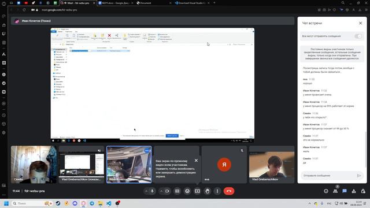The height and width of the screenshot is (208, 370).
Task: Toggle the meeting chat panel icon
Action: (x=345, y=191)
